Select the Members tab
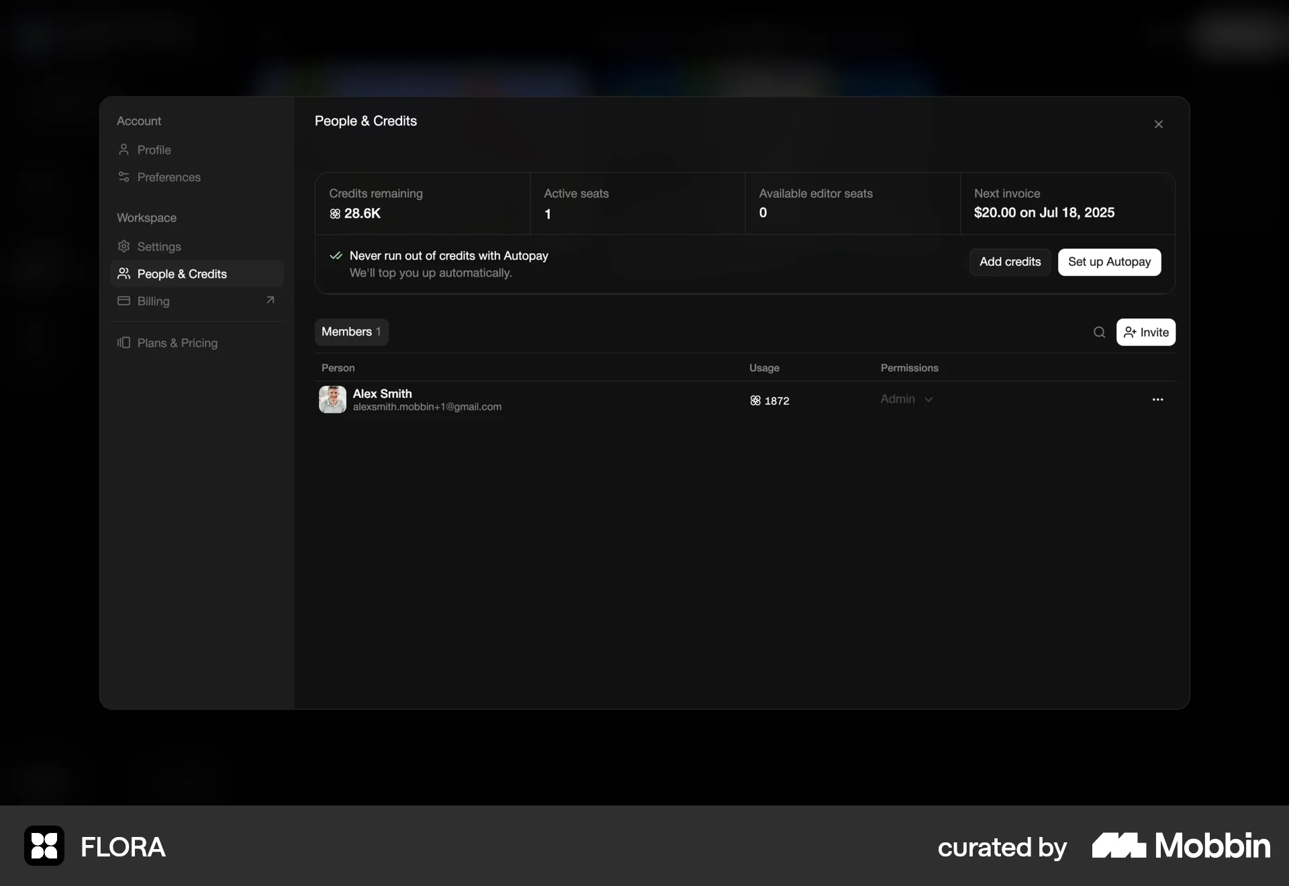Screen dimensions: 1289x886 click(x=351, y=332)
